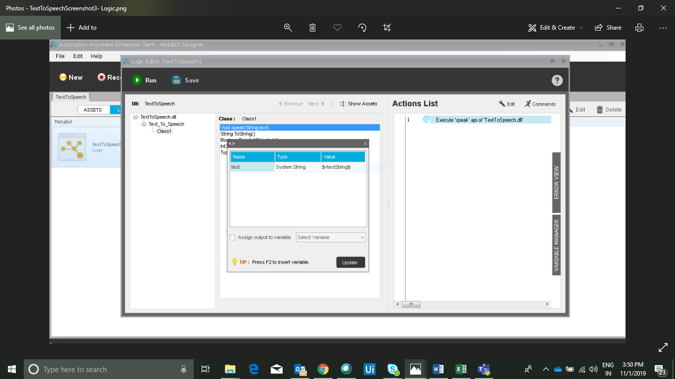Open the Edit & Create dropdown in Photos
This screenshot has height=379, width=675.
tap(555, 28)
